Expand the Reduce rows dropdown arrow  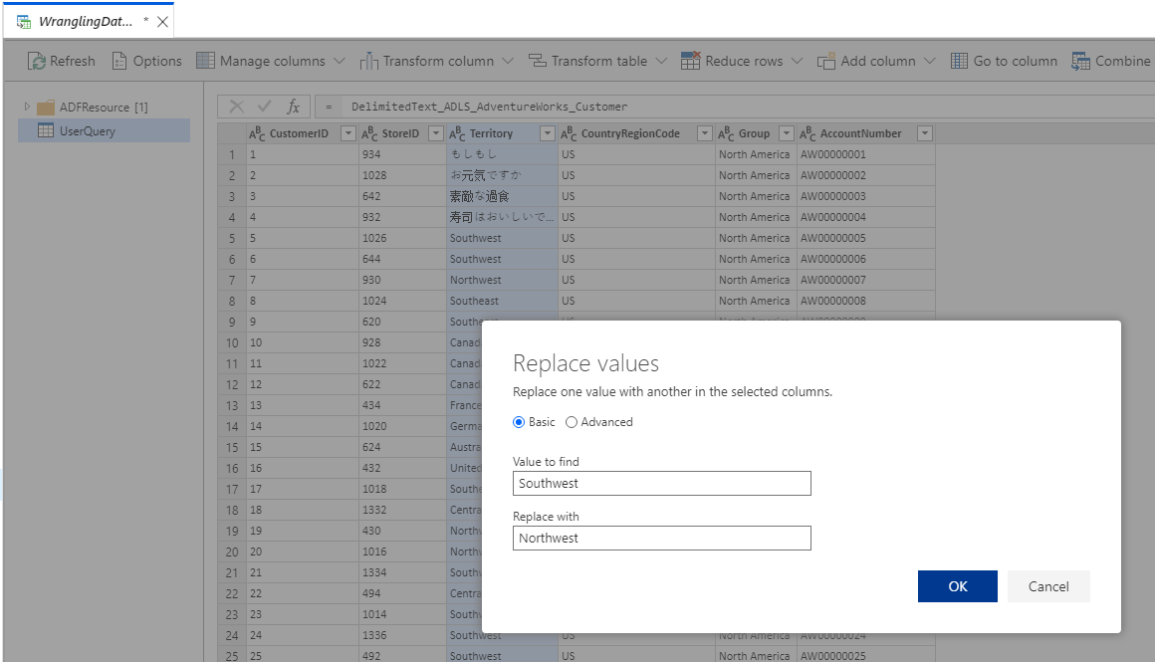797,61
